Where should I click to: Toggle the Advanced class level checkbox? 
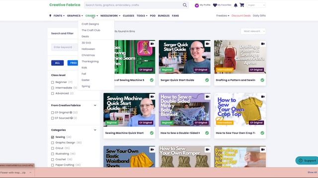[53, 93]
